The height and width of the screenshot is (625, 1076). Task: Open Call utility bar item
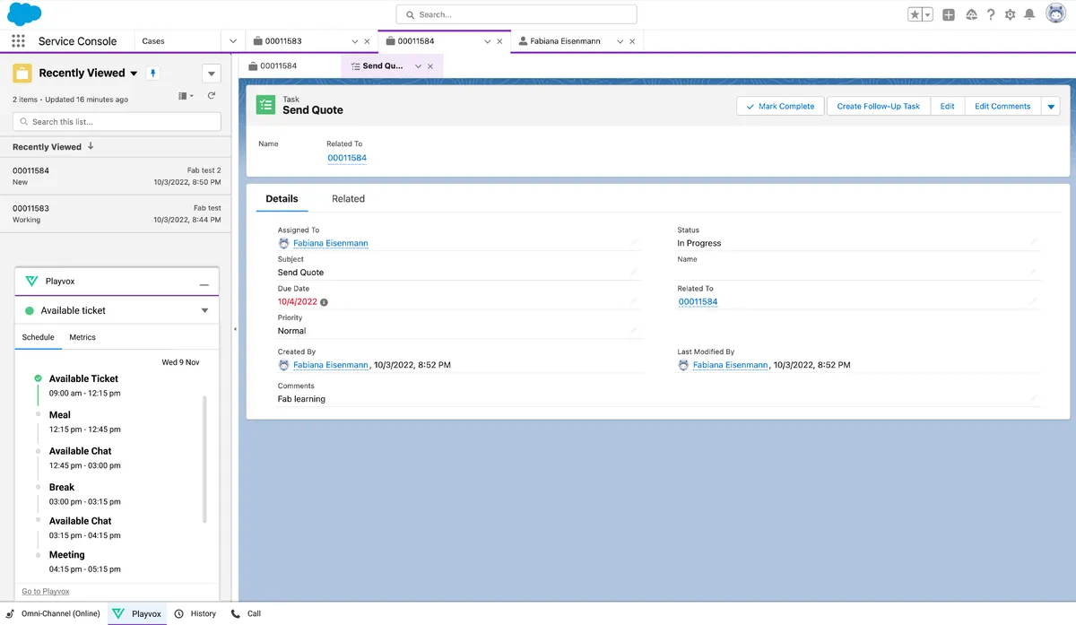point(246,614)
